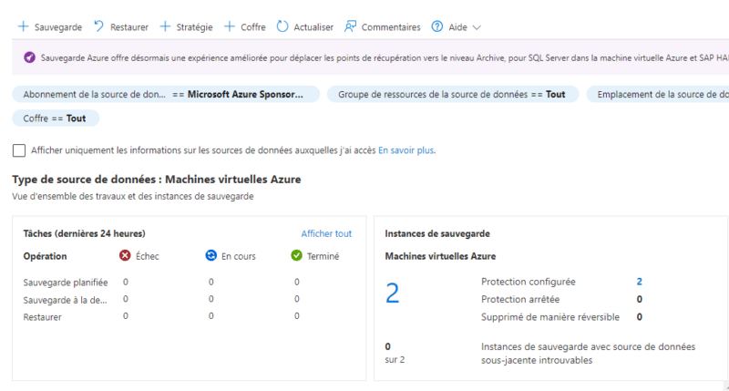The width and height of the screenshot is (729, 391).
Task: Open the Emplacement de la source filter
Action: (x=657, y=95)
